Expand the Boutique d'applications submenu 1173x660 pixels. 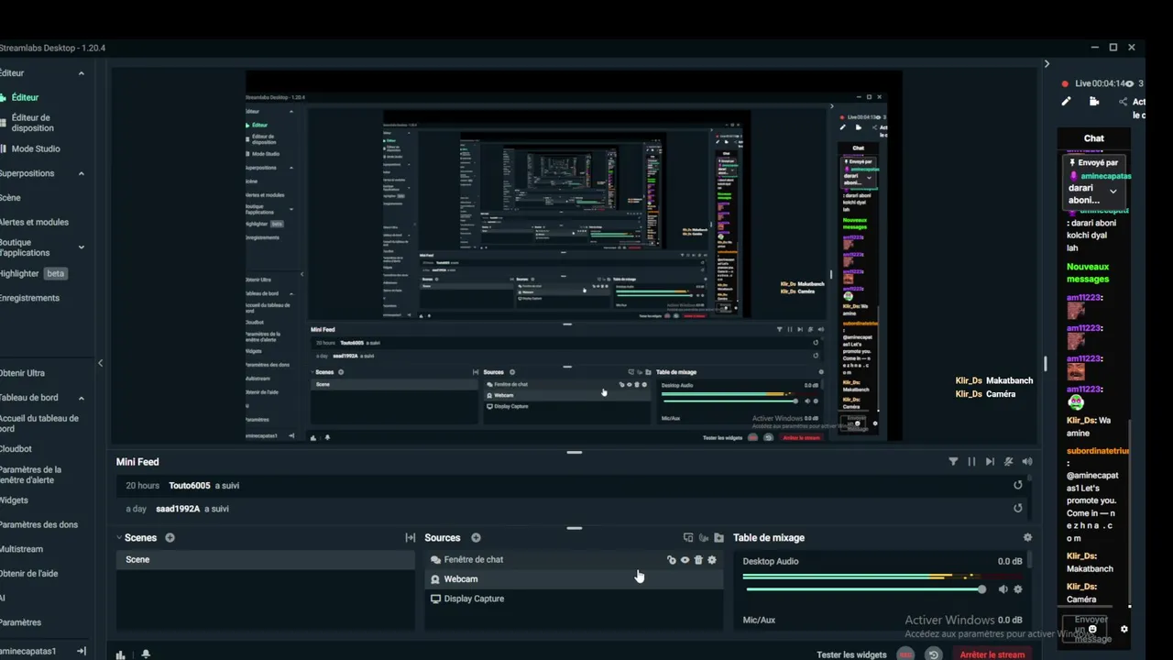tap(81, 247)
